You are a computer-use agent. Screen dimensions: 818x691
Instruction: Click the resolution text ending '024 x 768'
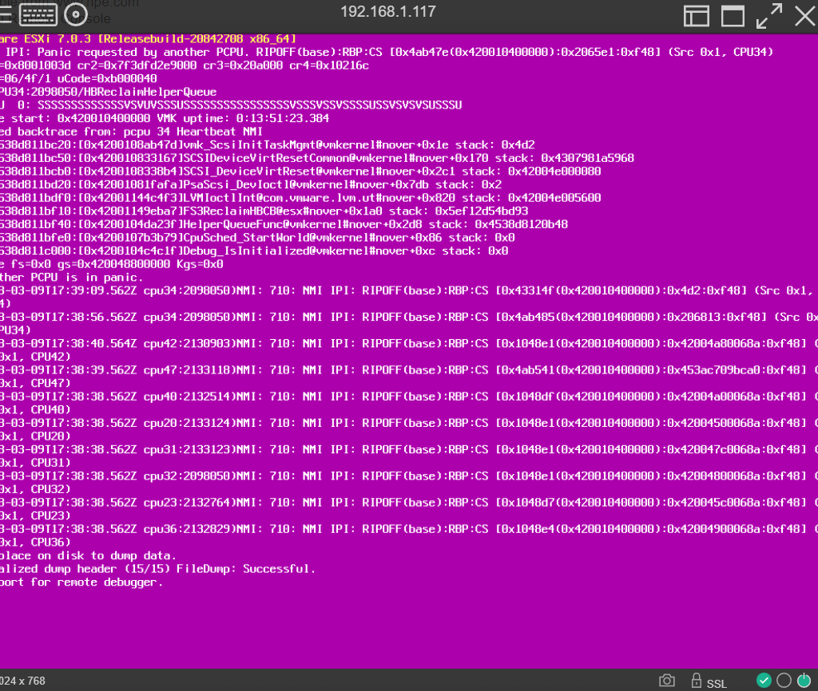coord(22,681)
